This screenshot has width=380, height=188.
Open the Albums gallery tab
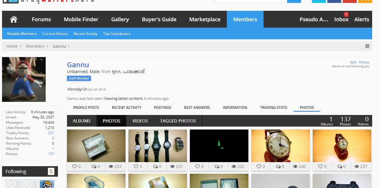(82, 121)
